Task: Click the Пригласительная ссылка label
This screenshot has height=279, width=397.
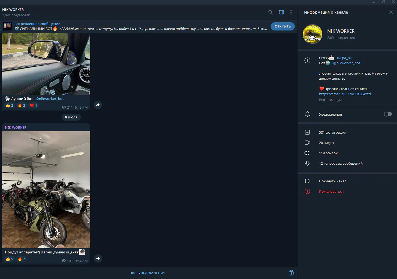Action: pyautogui.click(x=346, y=89)
